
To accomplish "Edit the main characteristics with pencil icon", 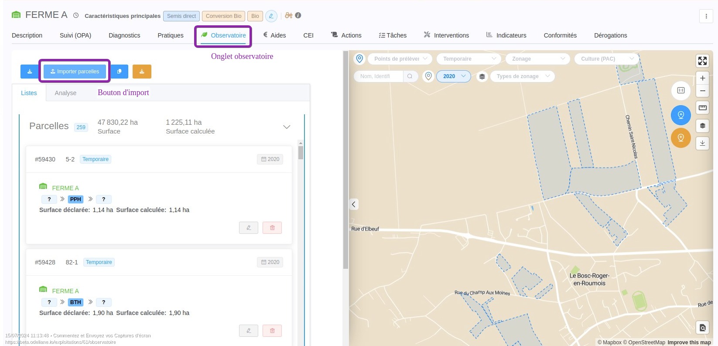I will tap(271, 16).
